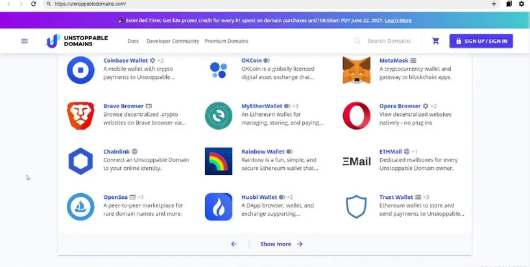Open the shopping cart icon
530x267 pixels.
[435, 41]
